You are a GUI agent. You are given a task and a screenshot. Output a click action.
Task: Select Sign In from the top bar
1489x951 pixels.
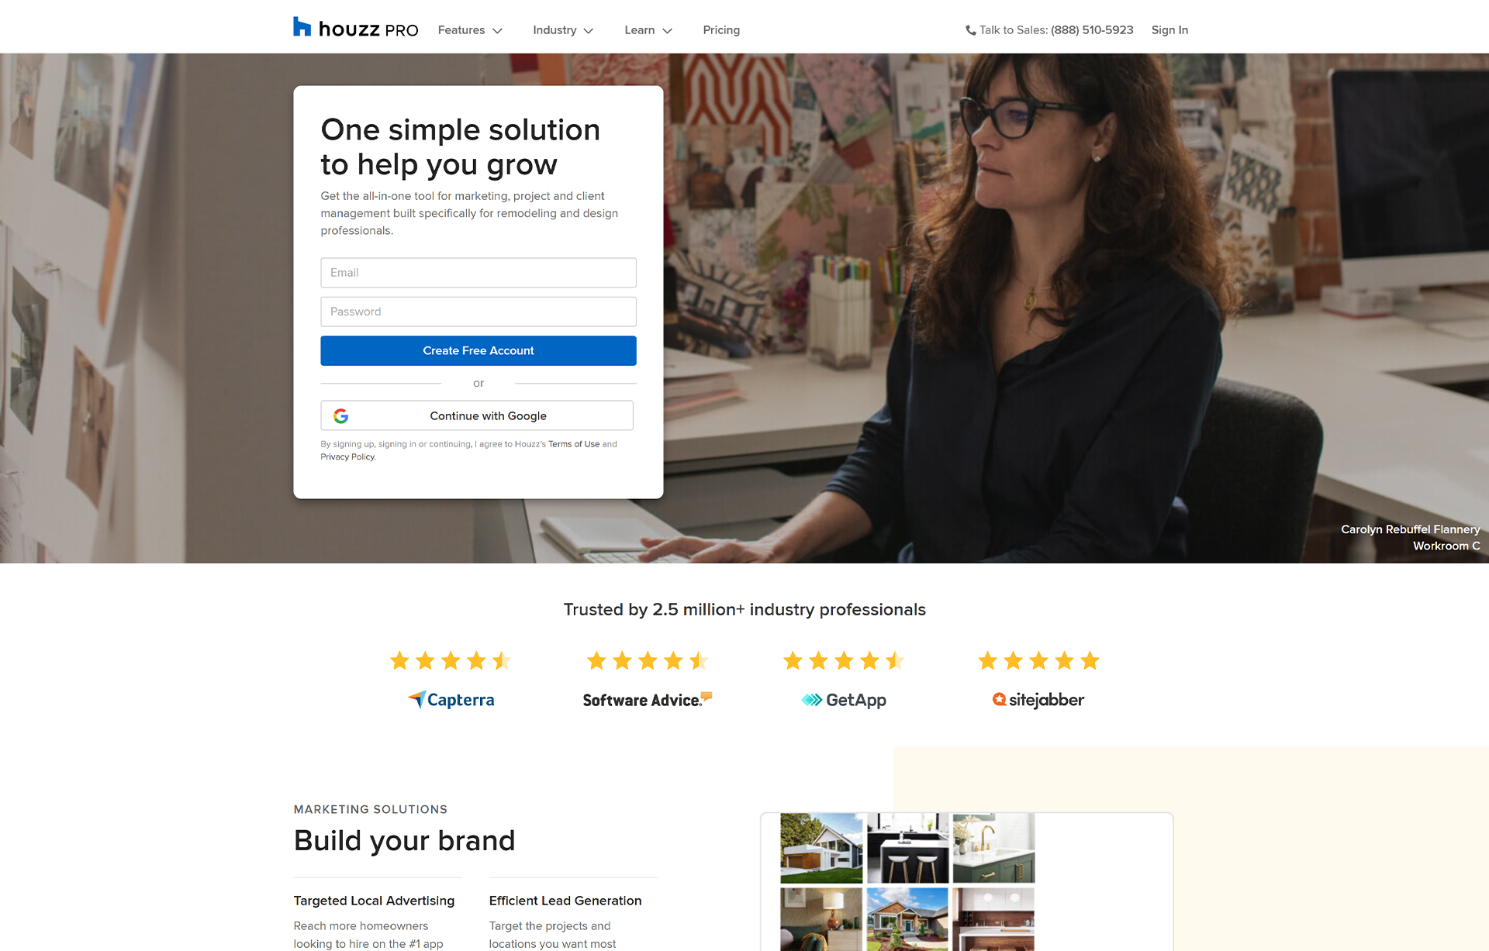tap(1169, 29)
